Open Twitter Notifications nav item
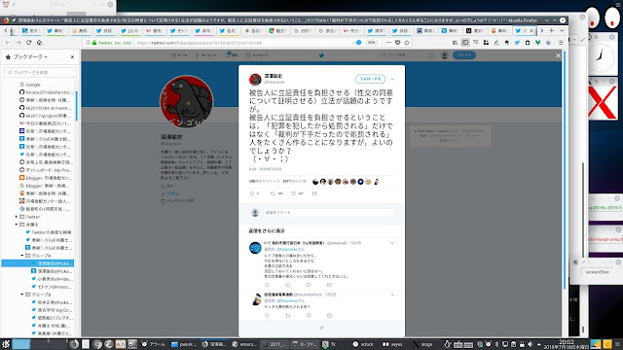This screenshot has height=350, width=623. point(232,55)
